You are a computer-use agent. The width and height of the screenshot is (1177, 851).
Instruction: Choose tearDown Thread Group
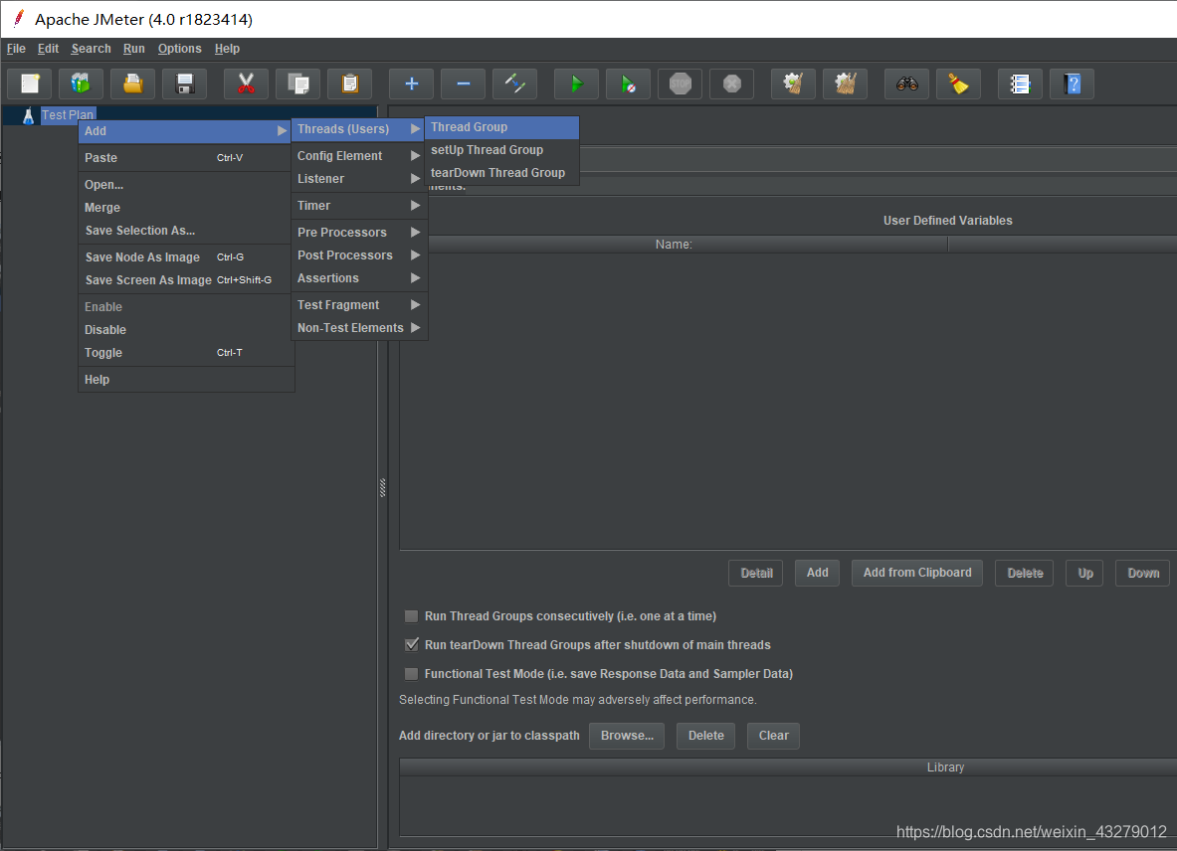[x=501, y=172]
